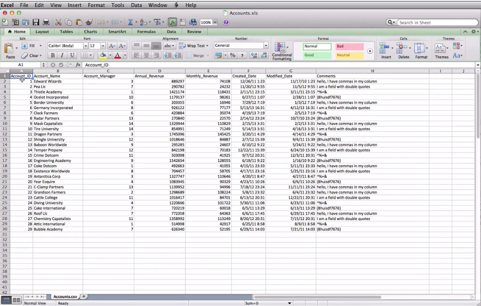This screenshot has height=306, width=481.
Task: Align text to bottom of cell
Action: pyautogui.click(x=156, y=45)
